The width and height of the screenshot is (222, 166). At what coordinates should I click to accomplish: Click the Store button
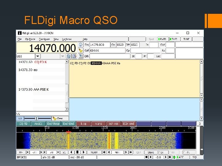[151, 152]
